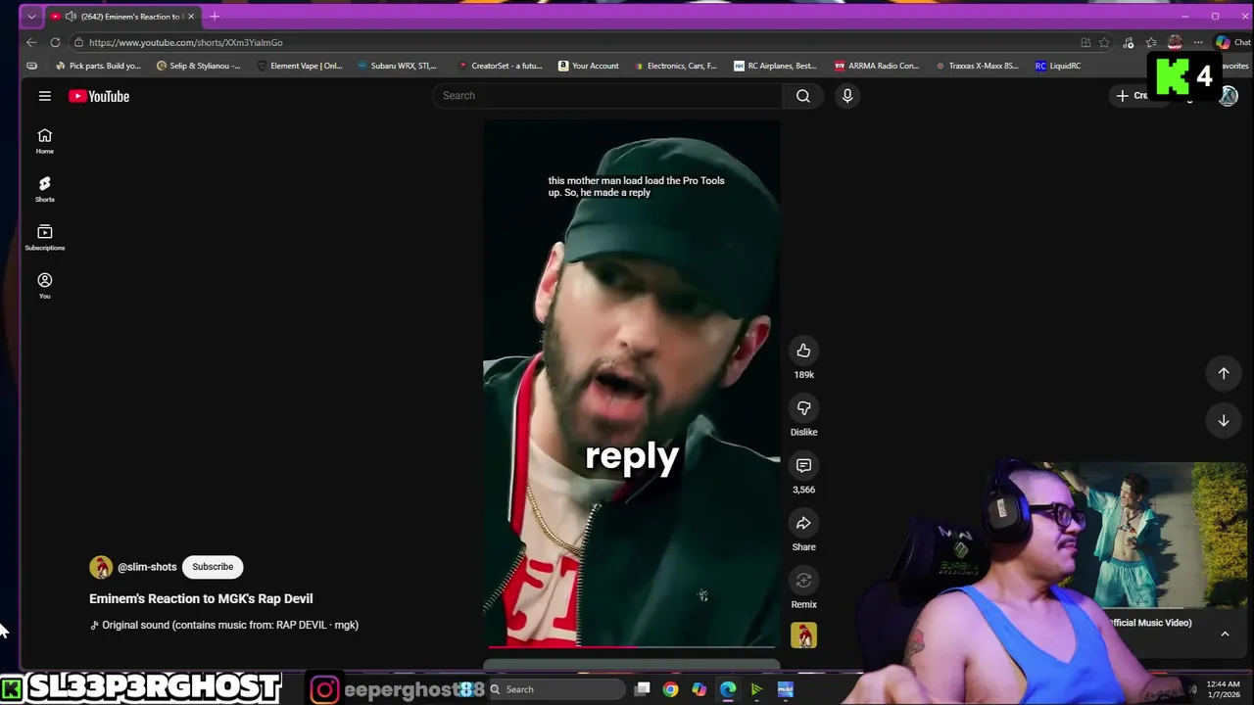Open the LiquidRC bookmark
Screen dimensions: 1254x705
1058,66
